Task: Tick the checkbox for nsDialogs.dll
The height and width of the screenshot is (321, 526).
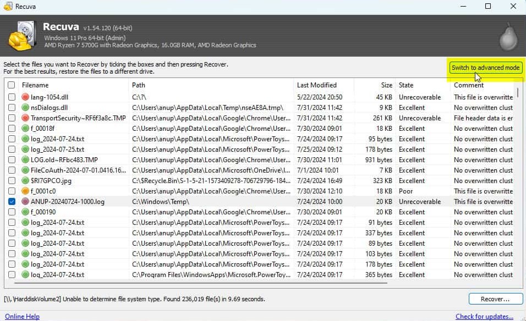Action: pos(12,108)
